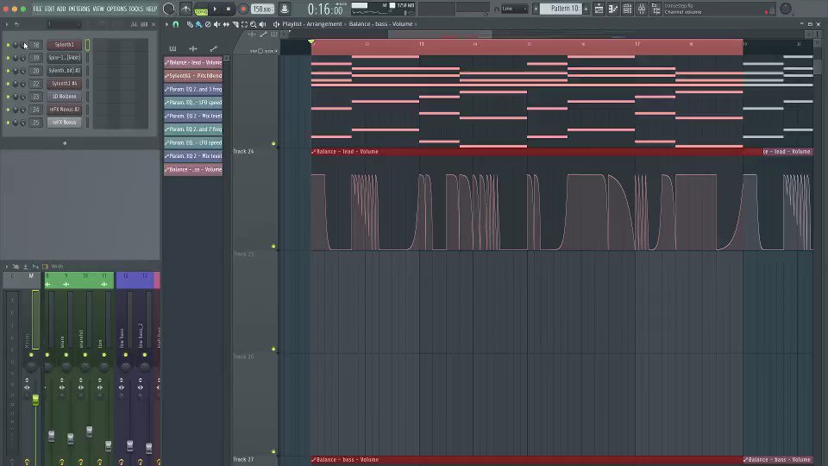This screenshot has height=466, width=828.
Task: Open the FILE menu
Action: [37, 9]
